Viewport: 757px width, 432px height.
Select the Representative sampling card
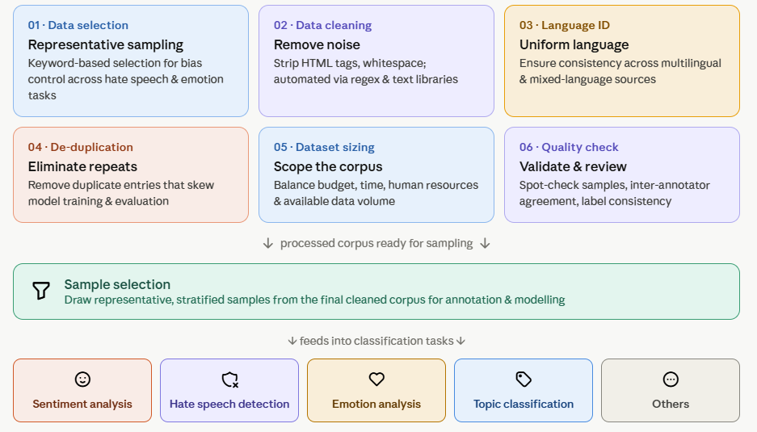[131, 61]
